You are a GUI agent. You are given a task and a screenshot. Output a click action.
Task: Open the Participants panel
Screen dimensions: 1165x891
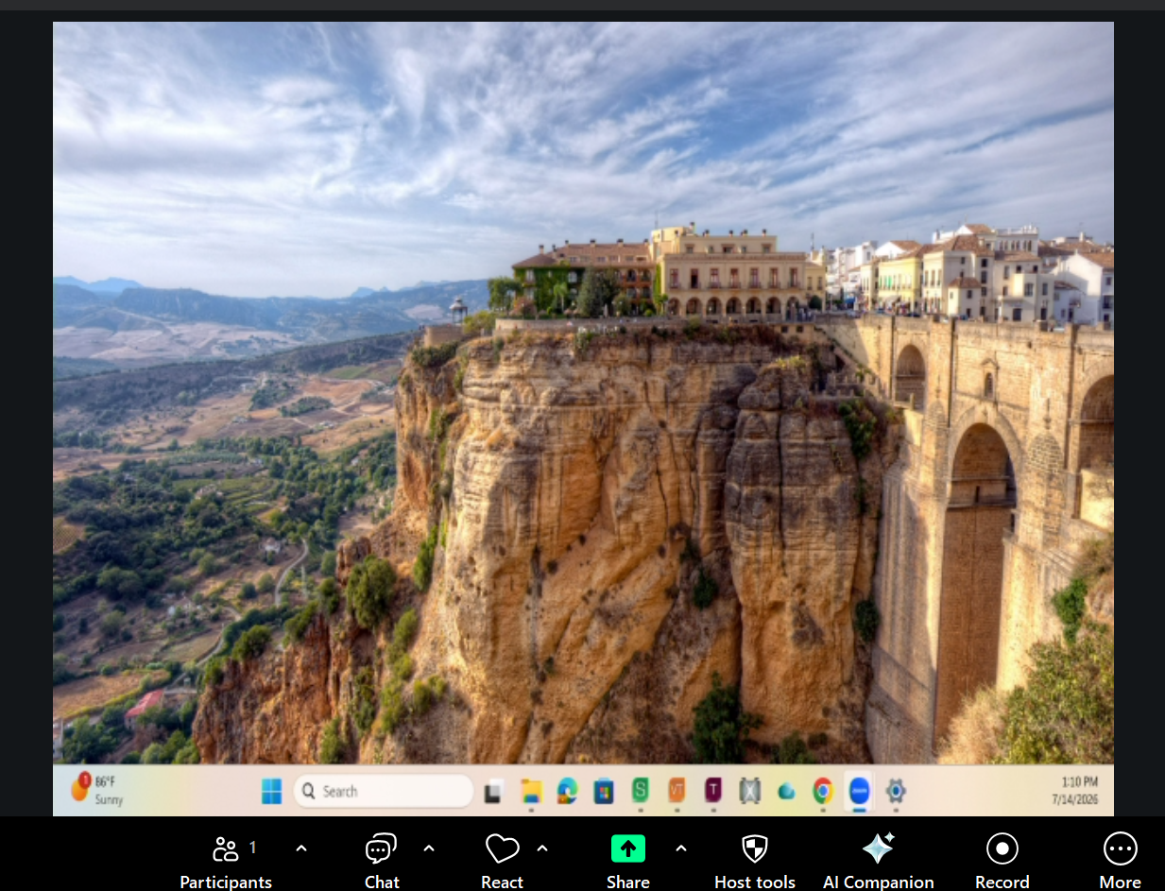coord(226,861)
